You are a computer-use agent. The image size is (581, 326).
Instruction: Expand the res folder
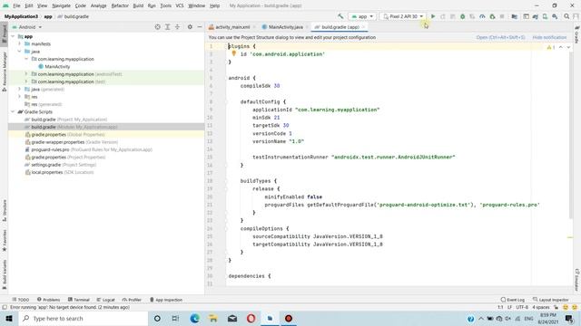[x=20, y=97]
